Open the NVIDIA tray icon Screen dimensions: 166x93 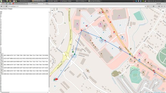(x=143, y=1)
